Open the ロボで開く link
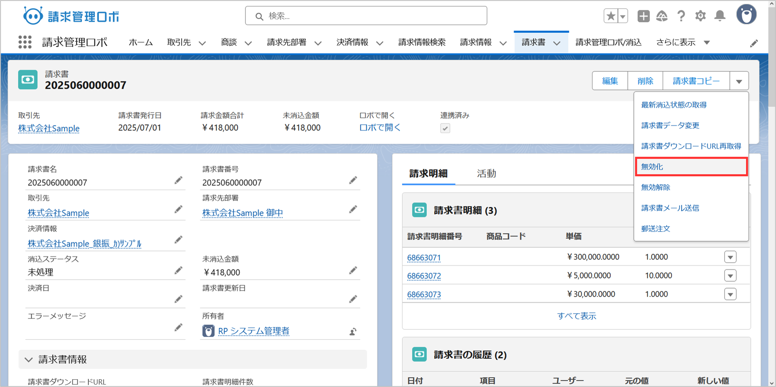This screenshot has width=776, height=387. pos(379,128)
